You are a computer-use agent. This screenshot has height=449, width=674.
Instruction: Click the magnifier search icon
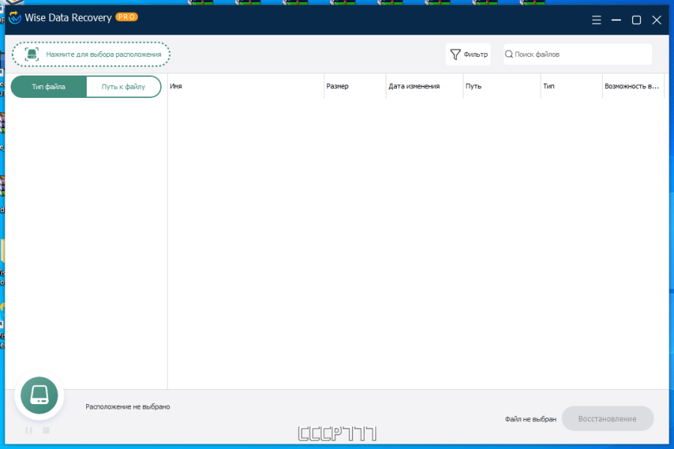[509, 54]
